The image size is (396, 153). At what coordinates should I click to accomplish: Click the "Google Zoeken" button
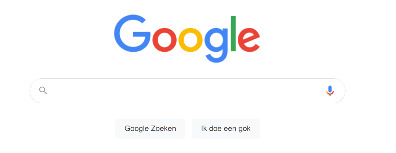tap(150, 129)
